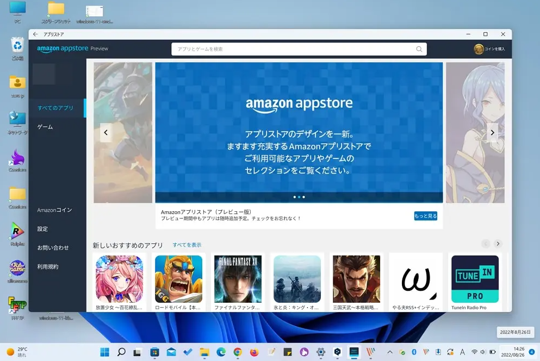Open the Amazon Appstore taskbar icon

(x=354, y=352)
